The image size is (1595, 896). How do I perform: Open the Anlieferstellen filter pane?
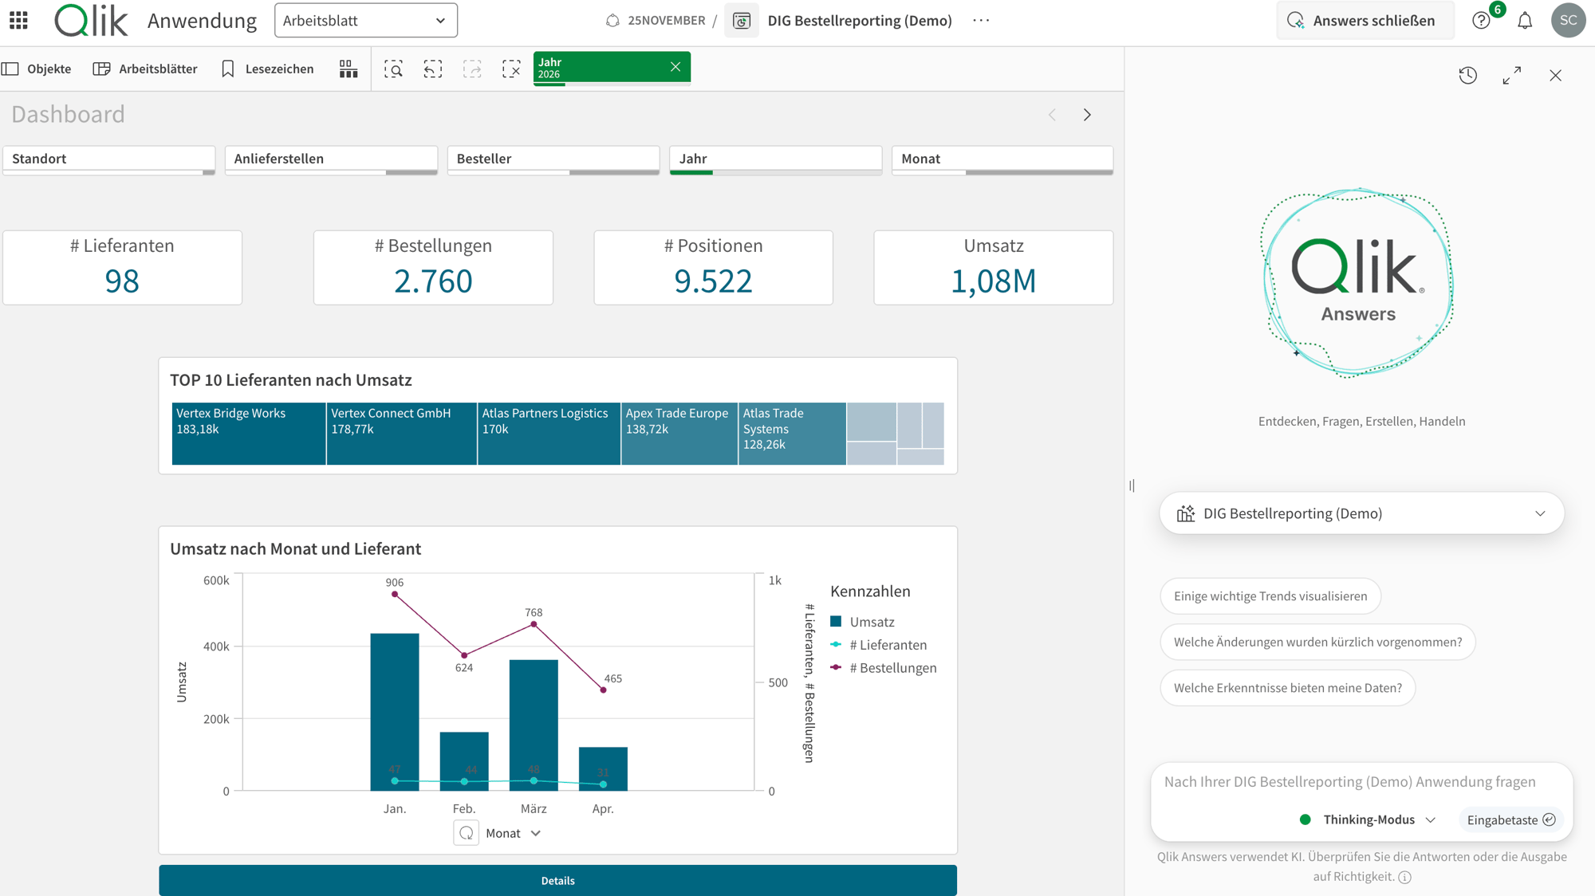tap(331, 159)
